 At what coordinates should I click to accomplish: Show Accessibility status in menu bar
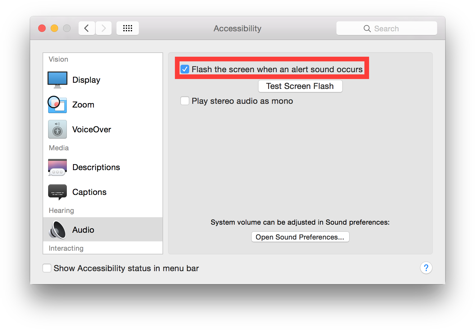click(47, 268)
